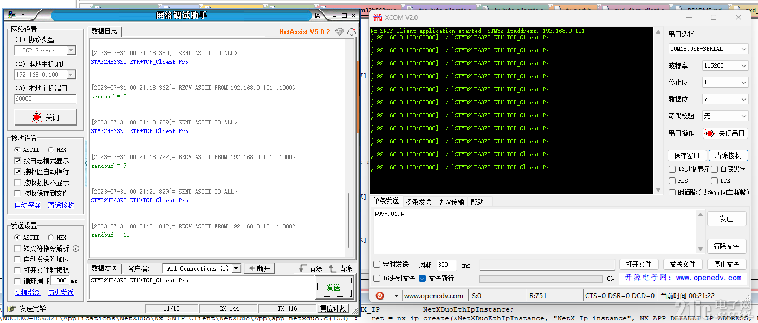Select HEX in the 接收设置 section
Image resolution: width=758 pixels, height=323 pixels.
[57, 150]
